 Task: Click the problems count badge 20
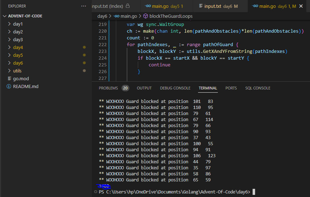(x=125, y=88)
